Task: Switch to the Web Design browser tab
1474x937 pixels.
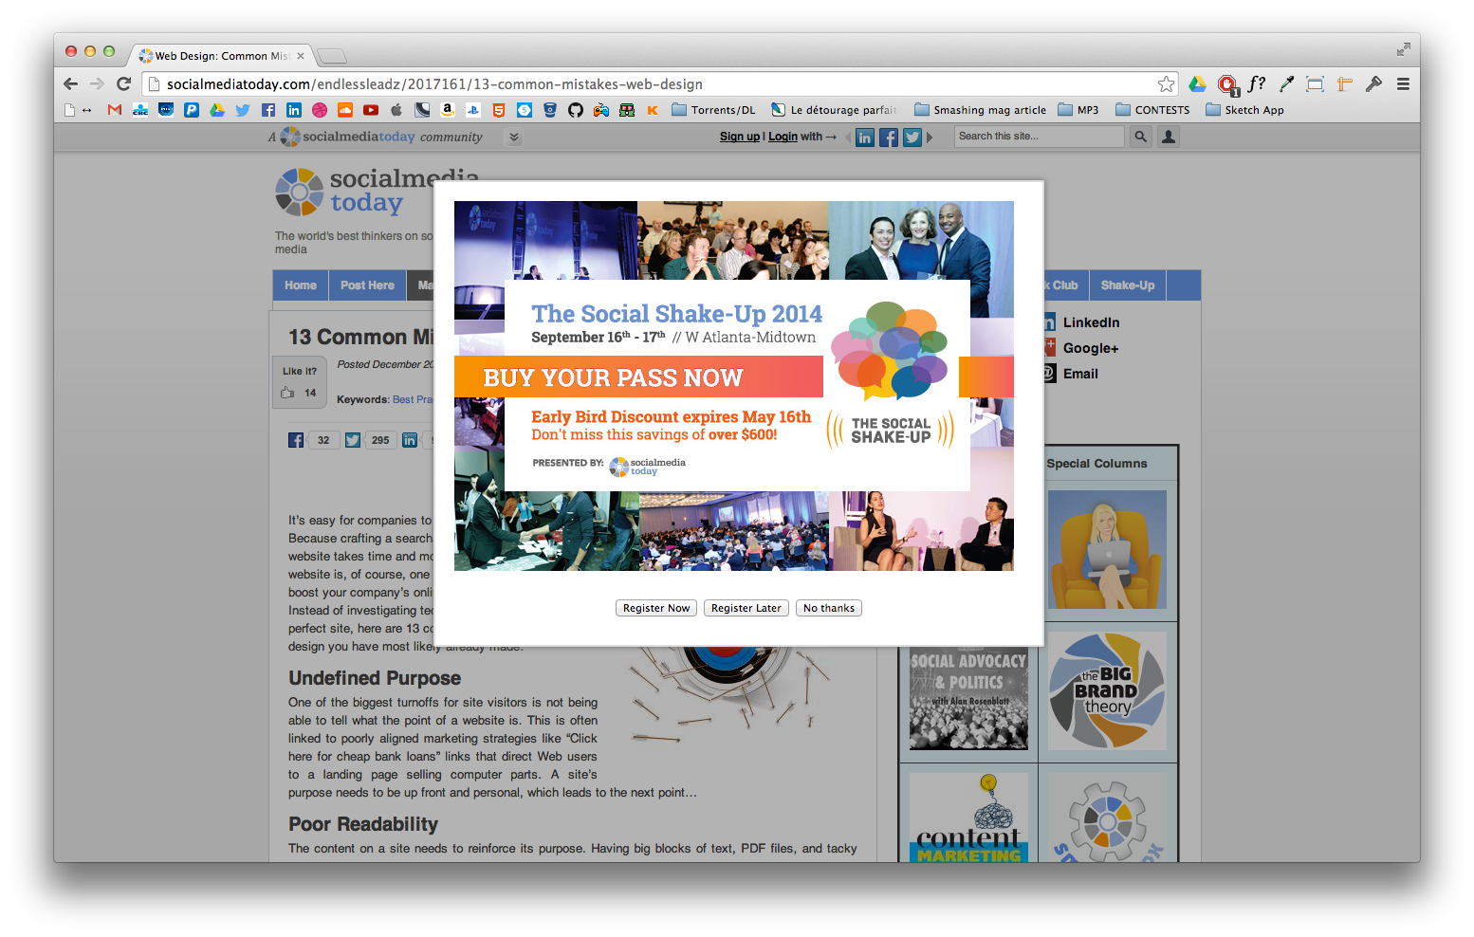Action: (x=223, y=56)
